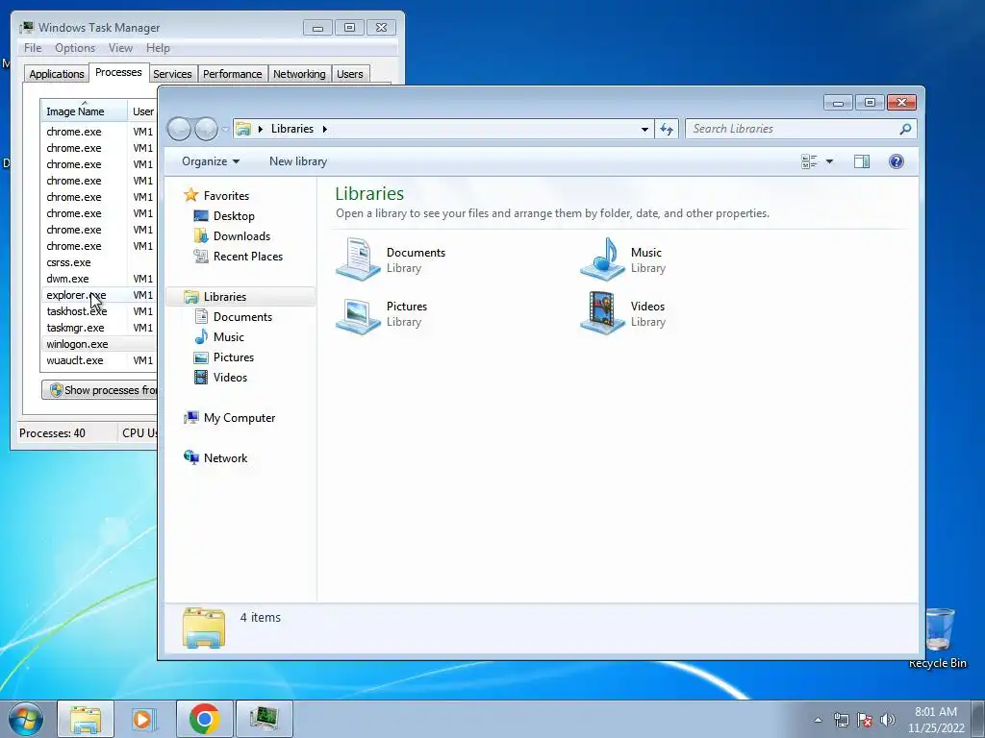This screenshot has height=738, width=985.
Task: Click the search magnifier icon
Action: (905, 129)
